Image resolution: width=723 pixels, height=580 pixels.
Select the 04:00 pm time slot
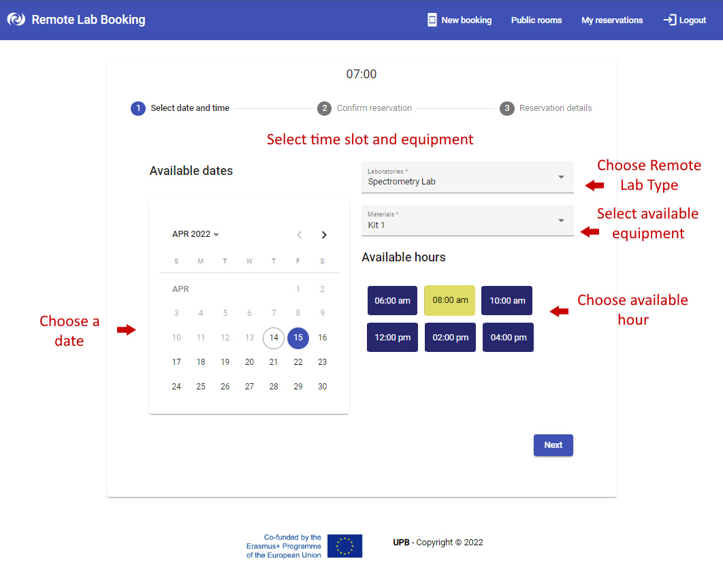click(508, 337)
